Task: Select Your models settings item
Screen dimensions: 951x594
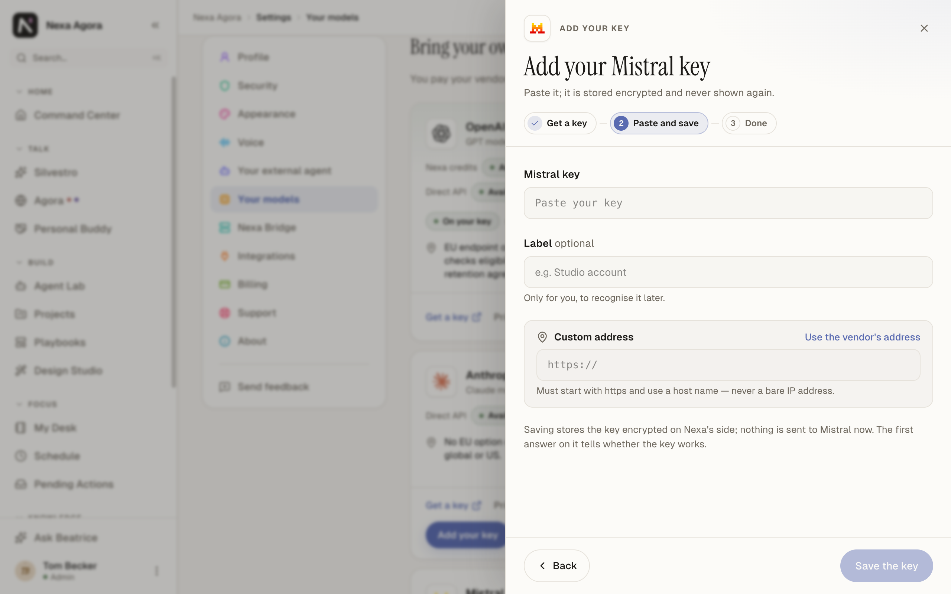Action: [x=294, y=199]
